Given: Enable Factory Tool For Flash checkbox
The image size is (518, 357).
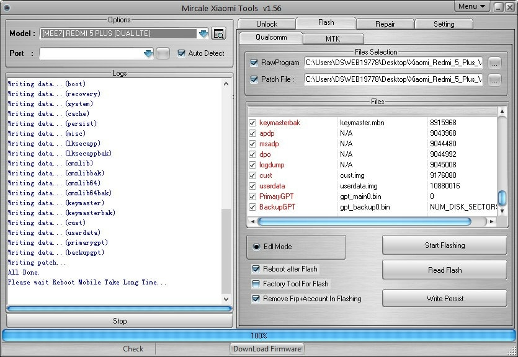Looking at the screenshot, I should tap(256, 284).
